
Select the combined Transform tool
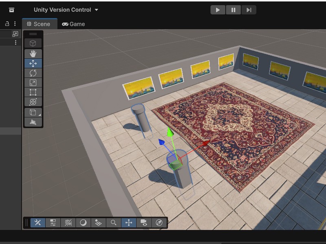(x=33, y=102)
